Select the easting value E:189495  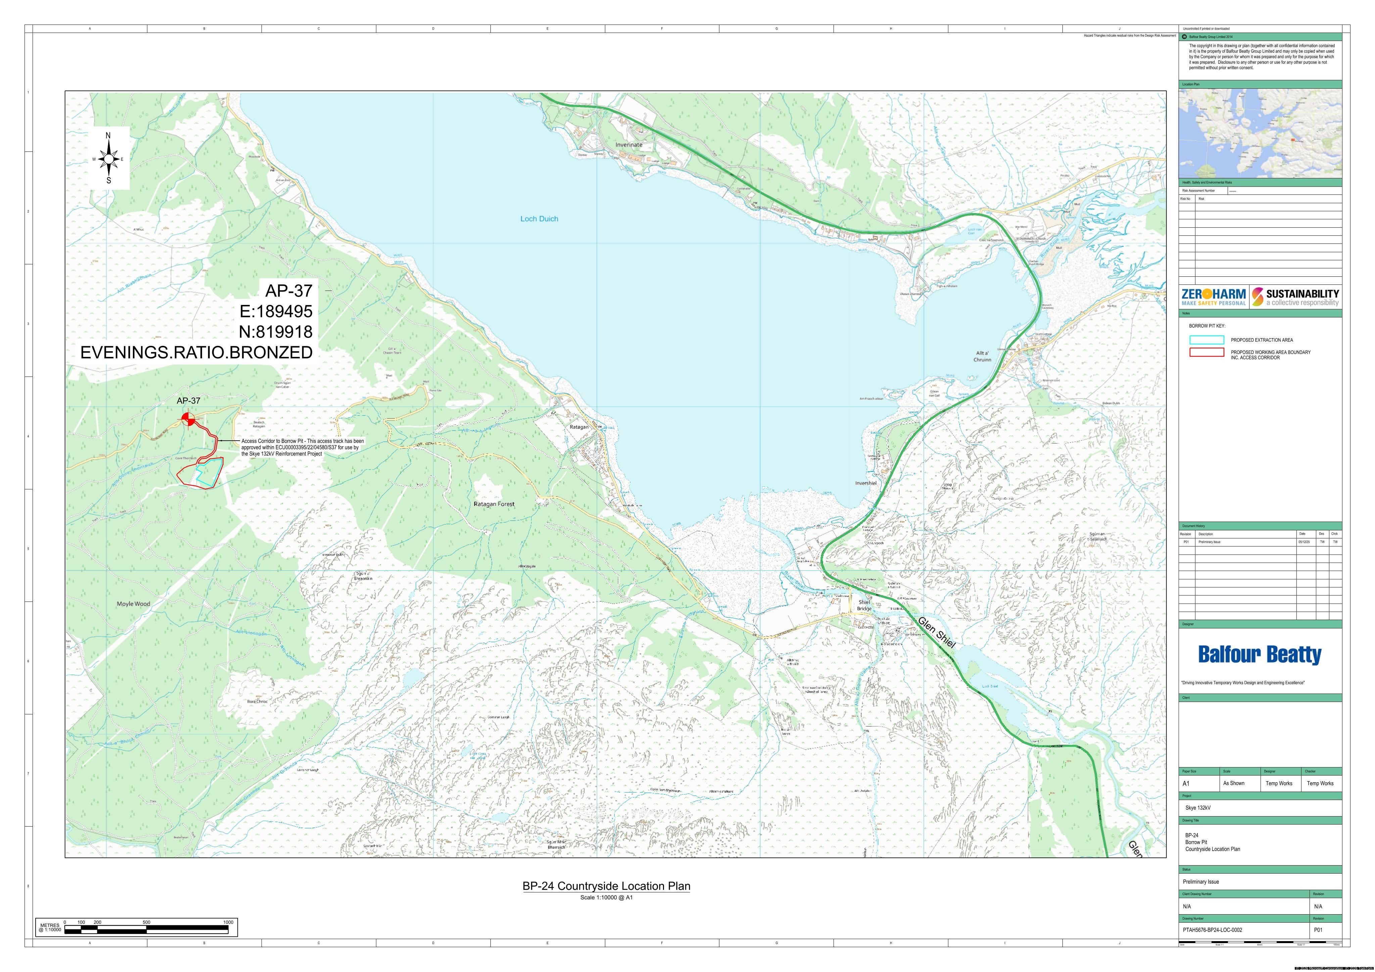point(276,311)
